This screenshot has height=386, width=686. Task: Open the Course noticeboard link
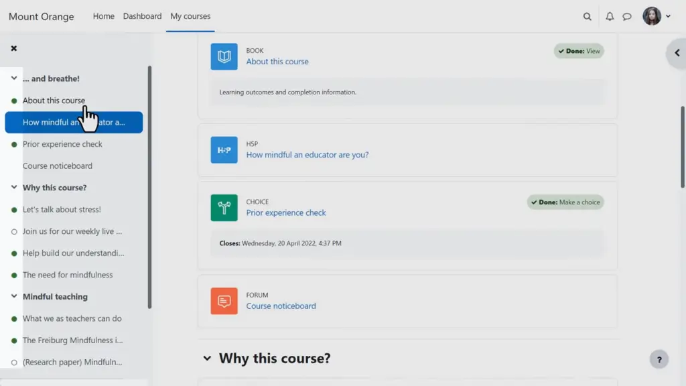pos(281,305)
